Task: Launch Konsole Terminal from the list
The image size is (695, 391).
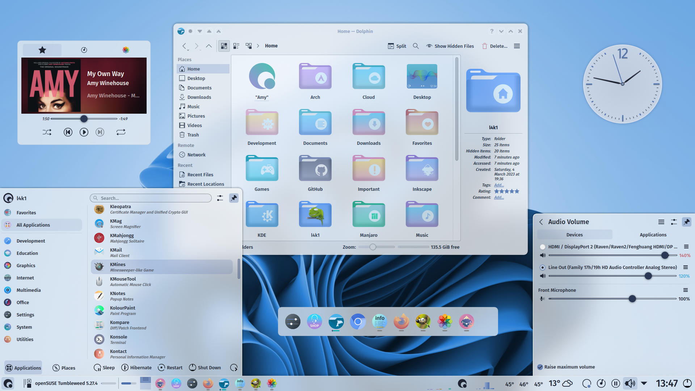Action: (162, 339)
